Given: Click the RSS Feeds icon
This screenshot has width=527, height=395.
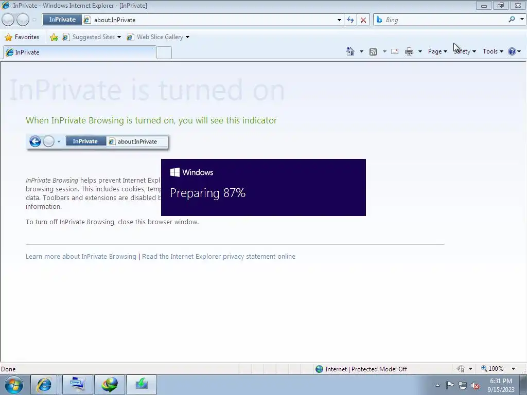Looking at the screenshot, I should click(x=373, y=51).
